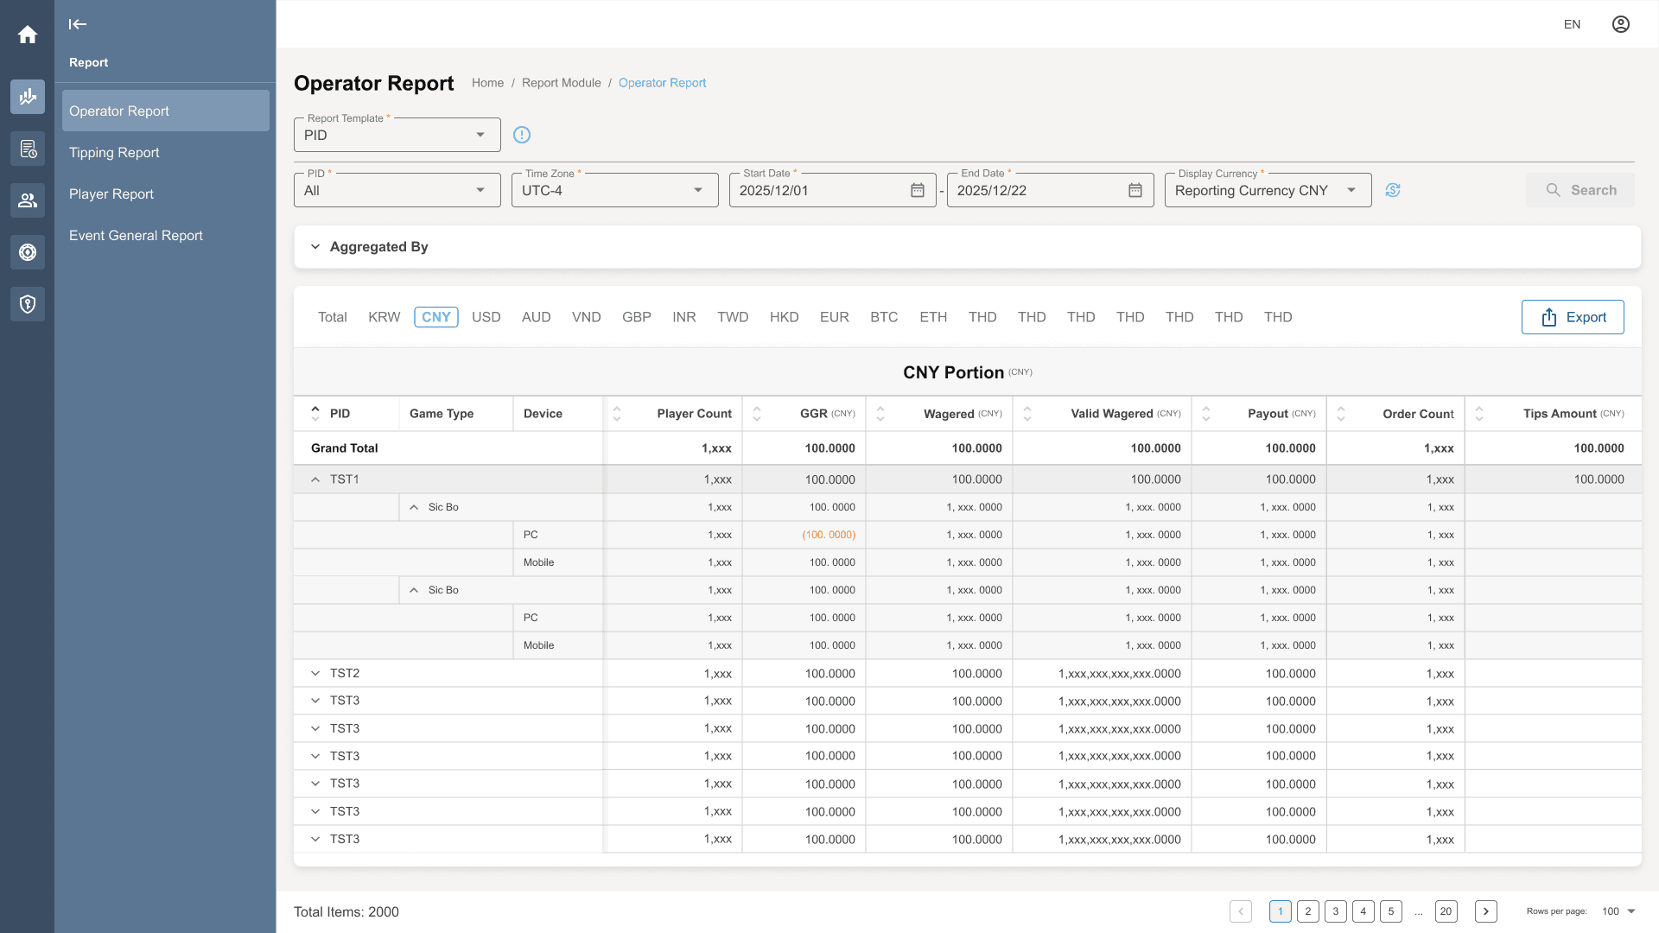This screenshot has height=933, width=1659.
Task: Sort by the Player Count column
Action: click(x=617, y=414)
